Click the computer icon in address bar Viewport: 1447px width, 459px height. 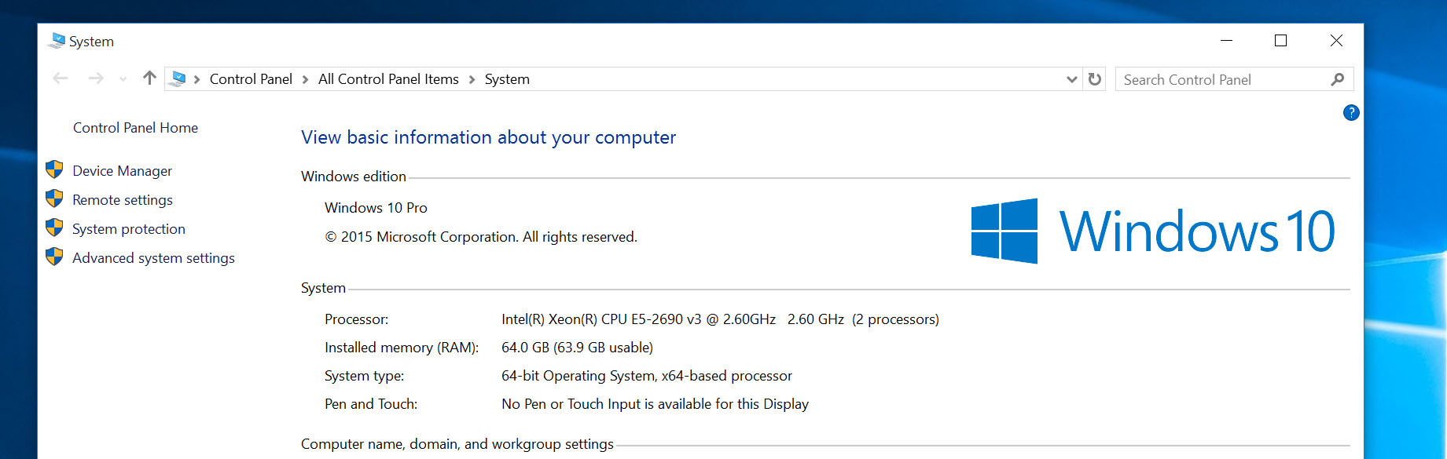coord(178,78)
